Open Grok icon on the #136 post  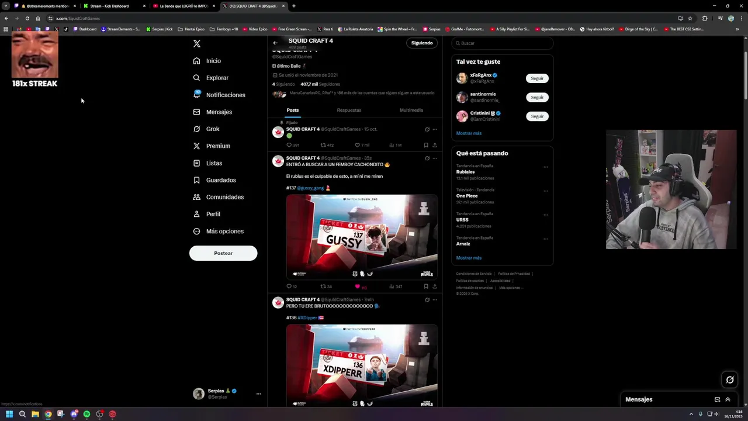pyautogui.click(x=427, y=300)
